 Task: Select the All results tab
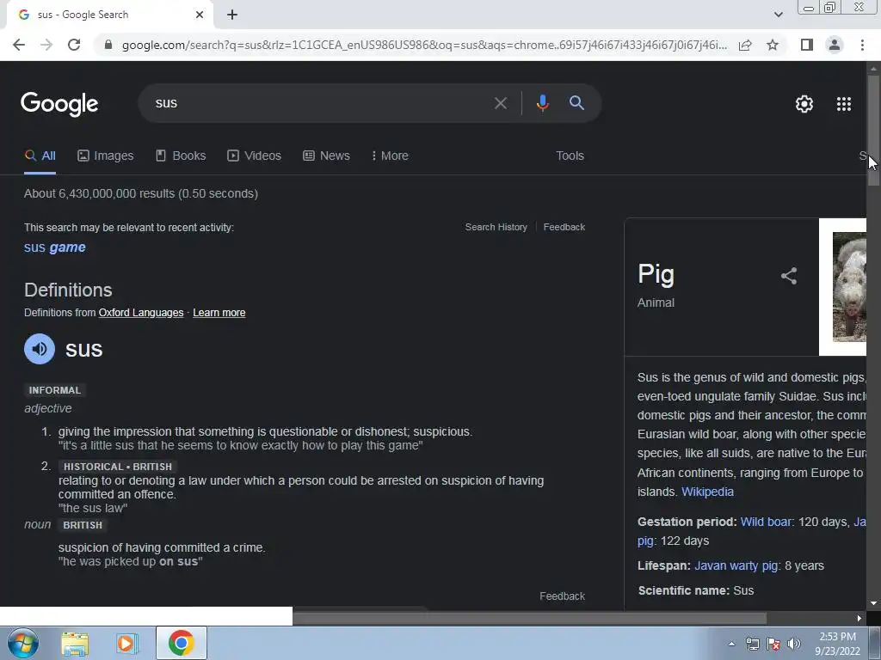point(40,156)
